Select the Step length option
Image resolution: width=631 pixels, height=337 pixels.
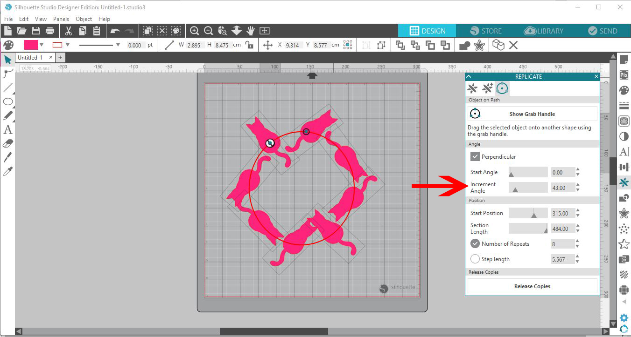pos(475,259)
